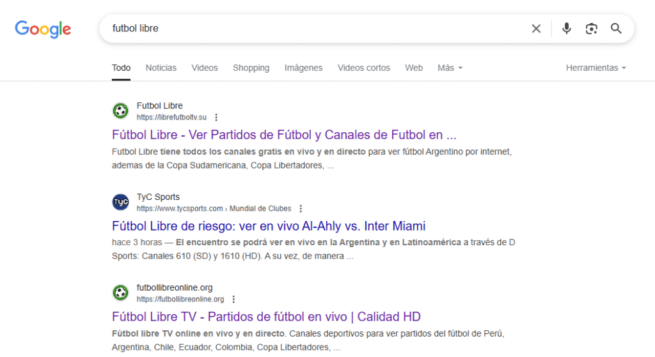Expand the Más dropdown
The width and height of the screenshot is (655, 357).
pos(450,68)
